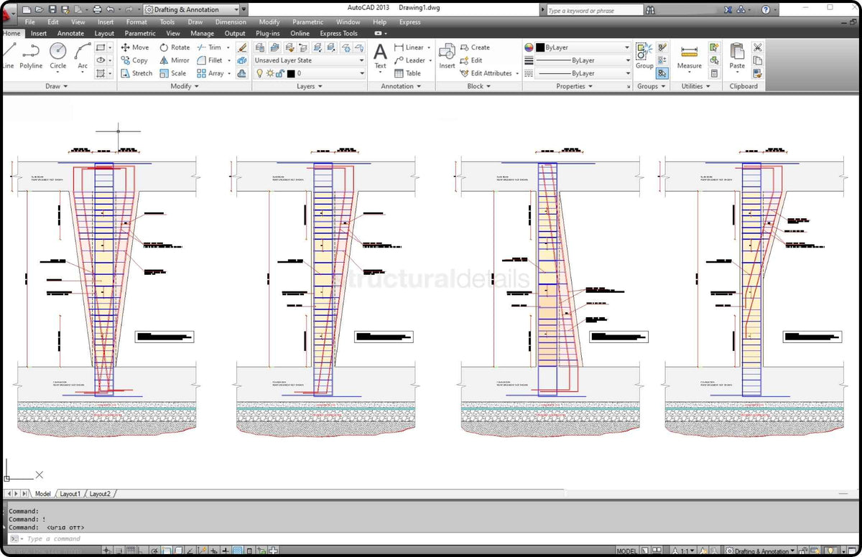The image size is (862, 557).
Task: Toggle layer freeze sun icon
Action: pos(270,73)
